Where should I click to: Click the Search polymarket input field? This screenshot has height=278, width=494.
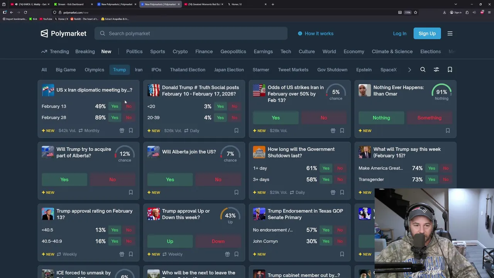[x=191, y=34]
